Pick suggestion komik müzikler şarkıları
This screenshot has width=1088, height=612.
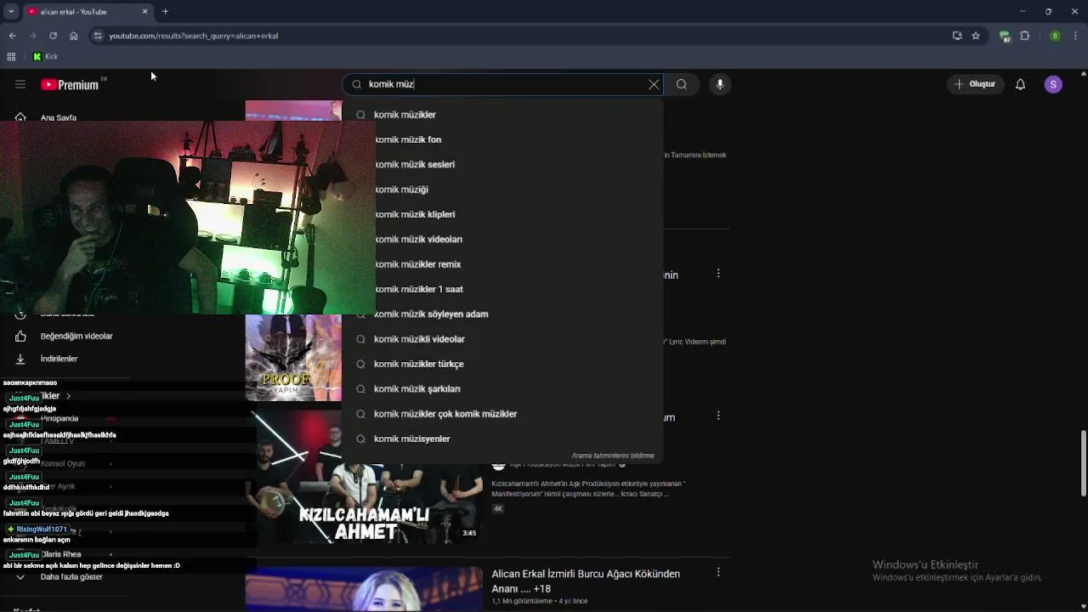[502, 388]
